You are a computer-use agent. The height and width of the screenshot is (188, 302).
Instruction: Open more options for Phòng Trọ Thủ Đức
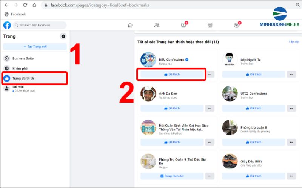click(x=210, y=176)
